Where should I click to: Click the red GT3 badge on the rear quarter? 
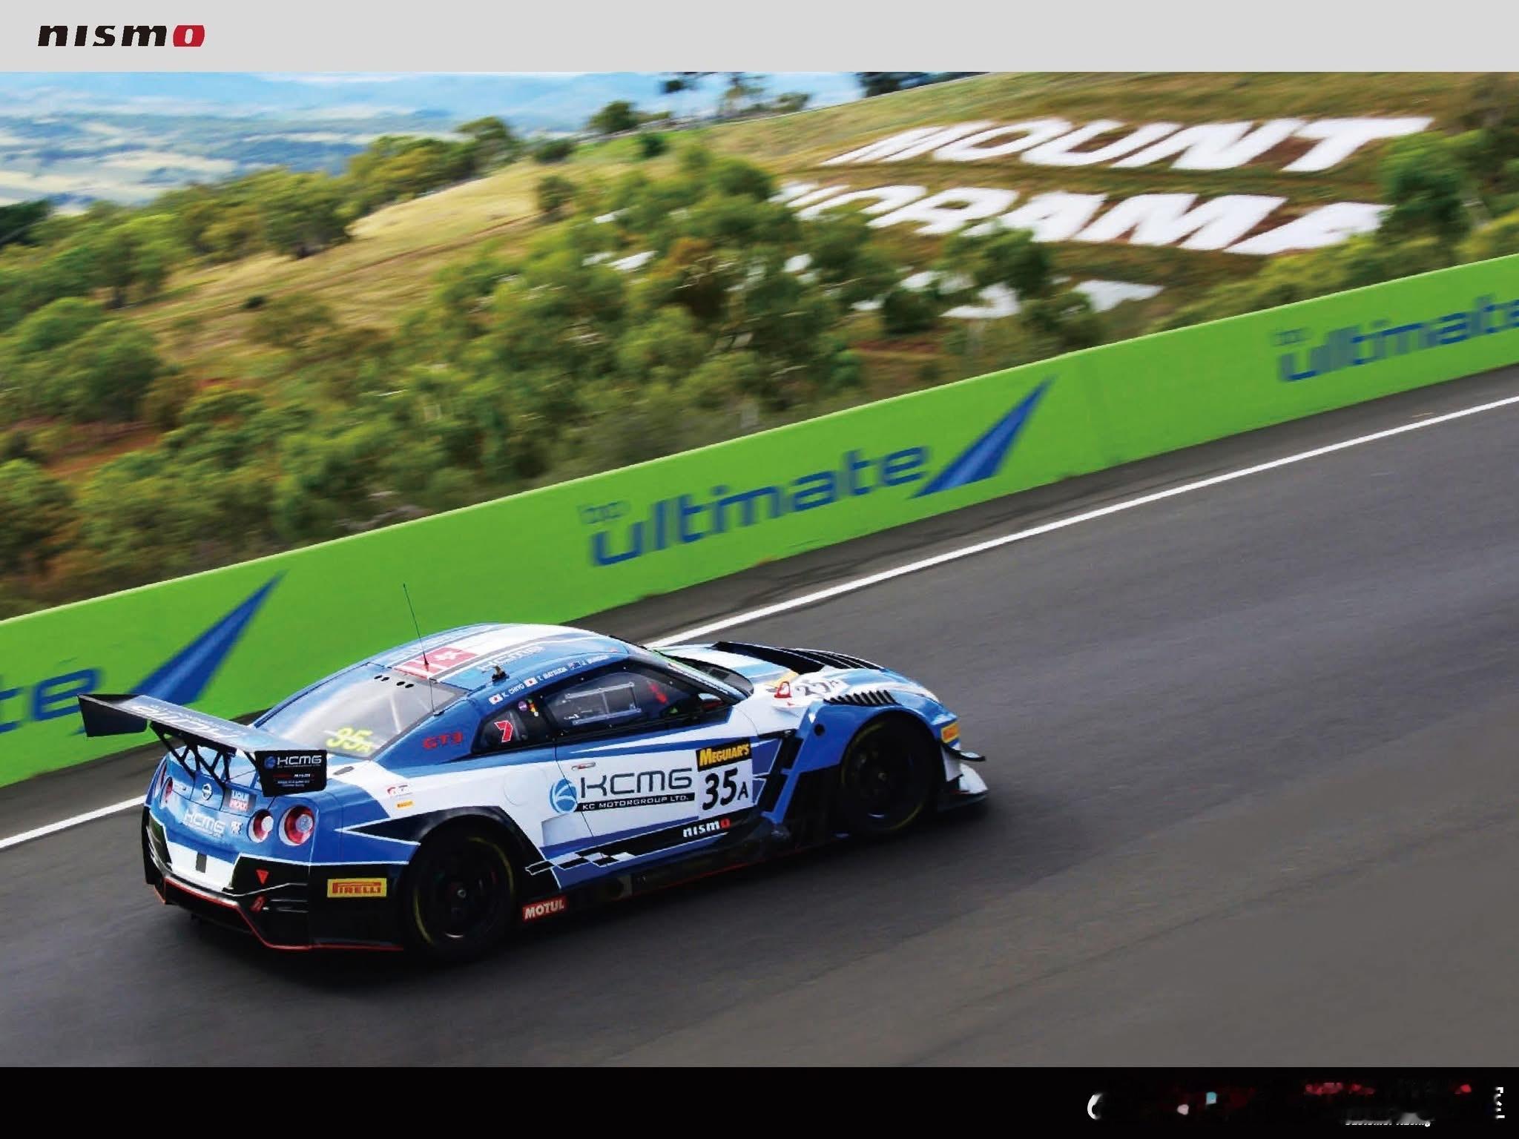(x=443, y=740)
